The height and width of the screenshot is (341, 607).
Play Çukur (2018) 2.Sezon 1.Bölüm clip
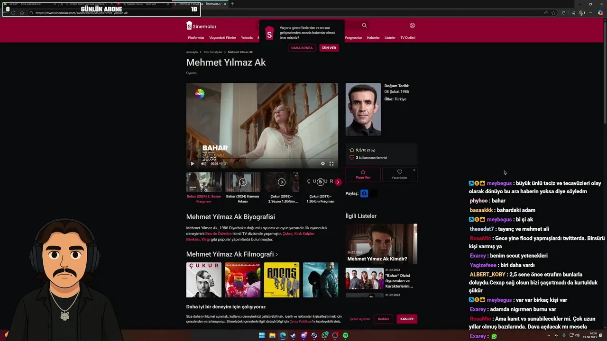(281, 182)
